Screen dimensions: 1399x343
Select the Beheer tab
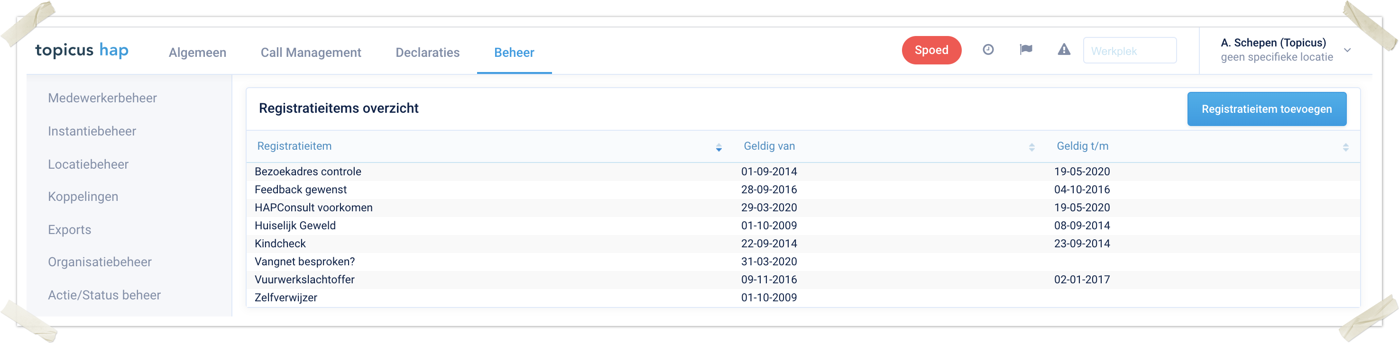514,53
